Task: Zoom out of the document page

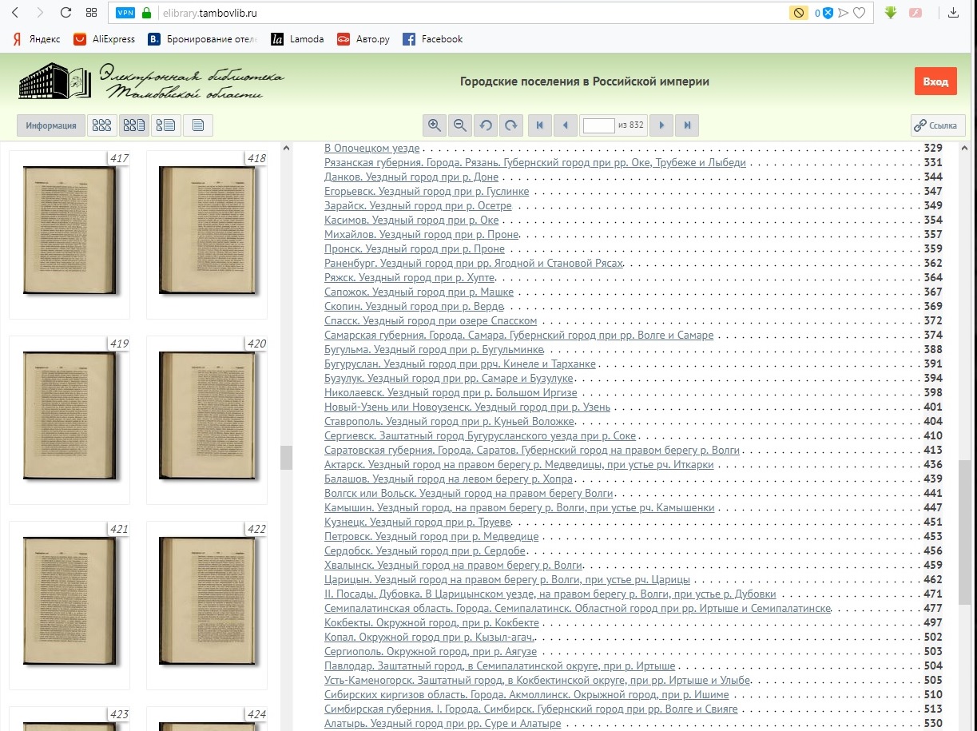Action: pyautogui.click(x=459, y=125)
